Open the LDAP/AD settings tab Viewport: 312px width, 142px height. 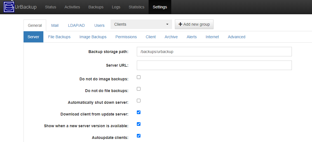point(76,25)
